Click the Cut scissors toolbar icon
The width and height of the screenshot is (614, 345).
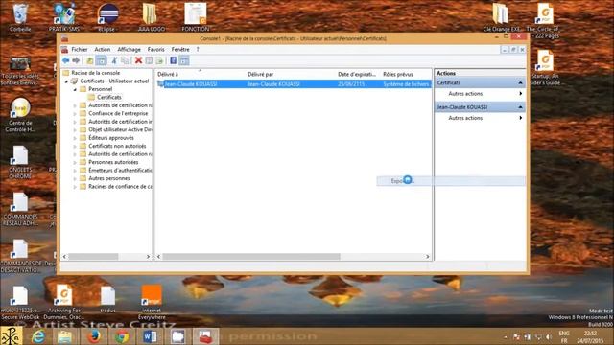(114, 60)
